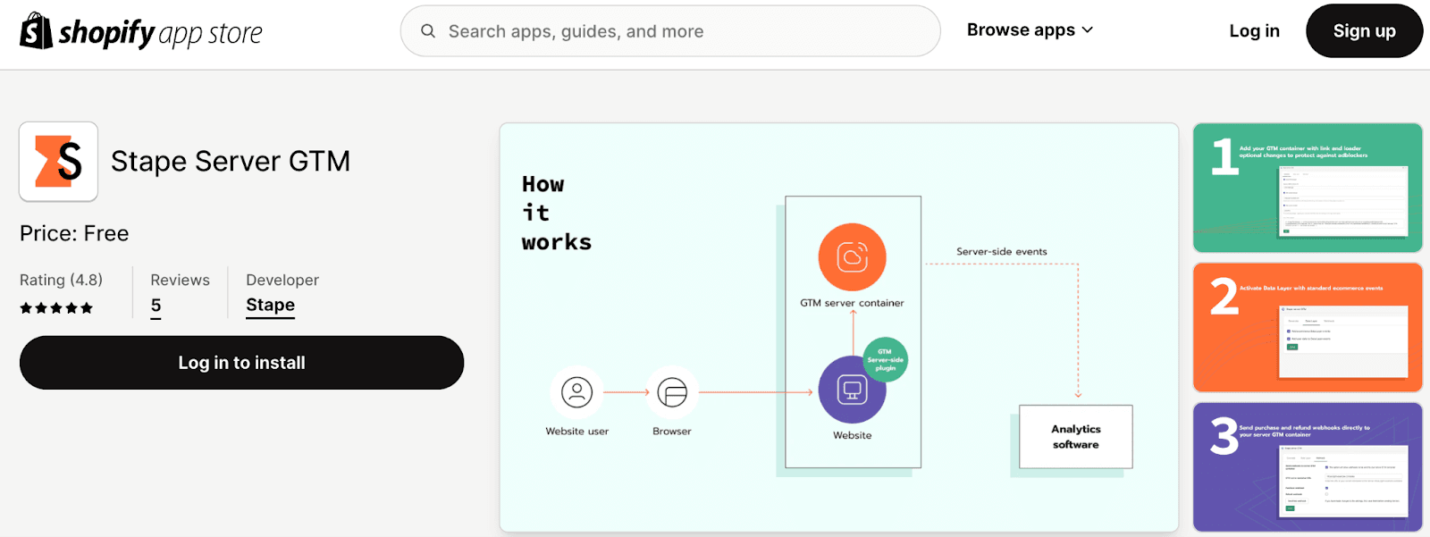Click the Rating (4.8) label
The height and width of the screenshot is (537, 1430).
click(x=61, y=280)
